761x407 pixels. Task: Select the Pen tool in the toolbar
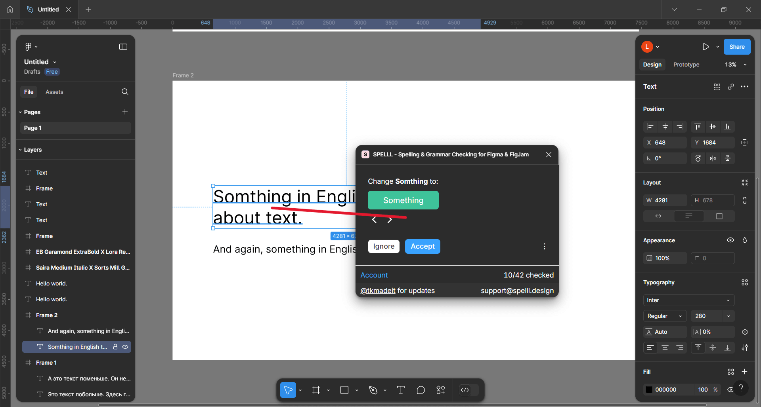pos(373,390)
